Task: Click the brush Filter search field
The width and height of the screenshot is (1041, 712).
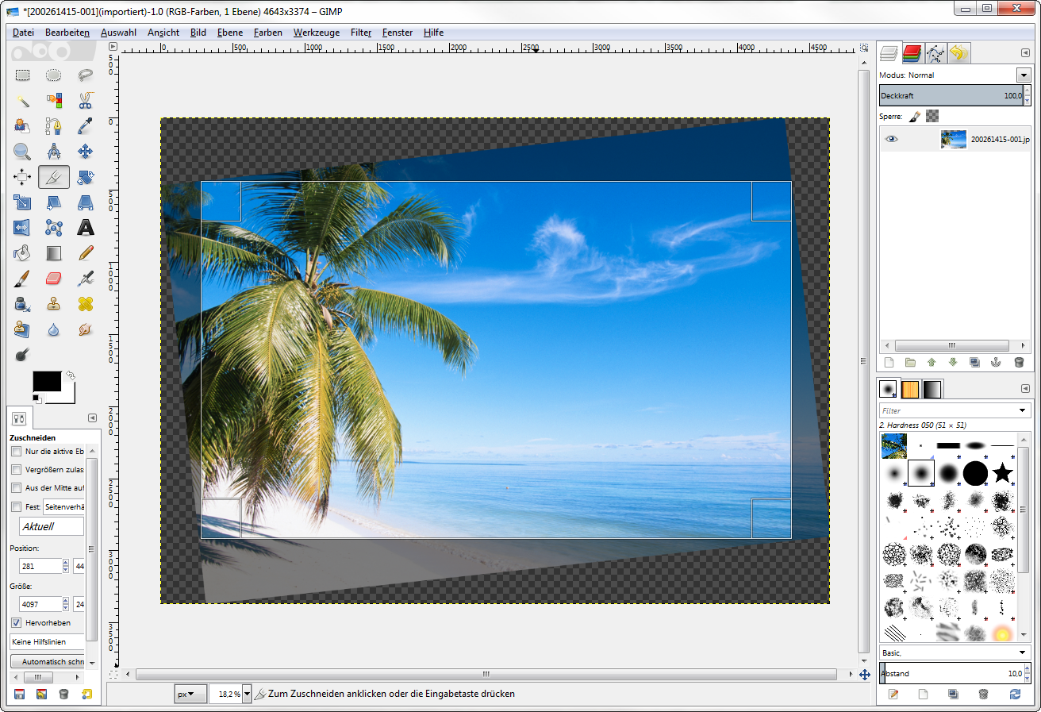Action: point(948,410)
